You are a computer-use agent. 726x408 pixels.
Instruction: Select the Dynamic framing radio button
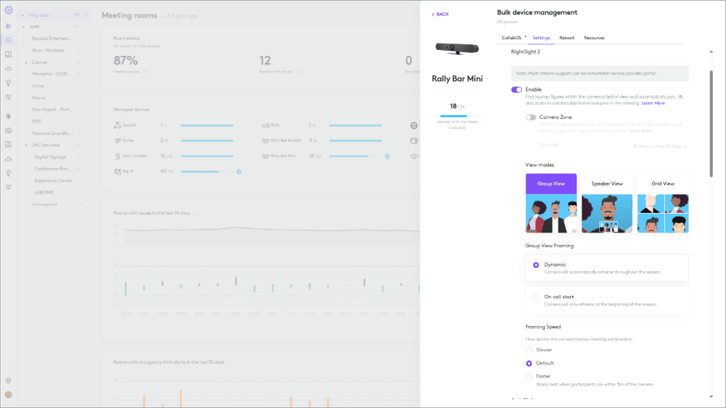(536, 265)
